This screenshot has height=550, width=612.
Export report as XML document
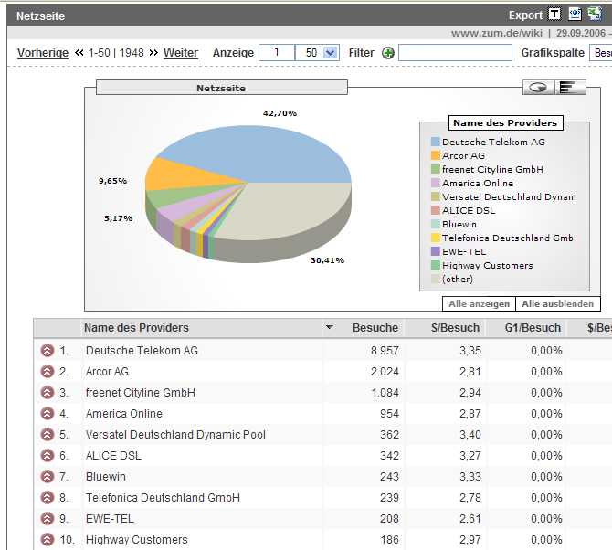(575, 15)
